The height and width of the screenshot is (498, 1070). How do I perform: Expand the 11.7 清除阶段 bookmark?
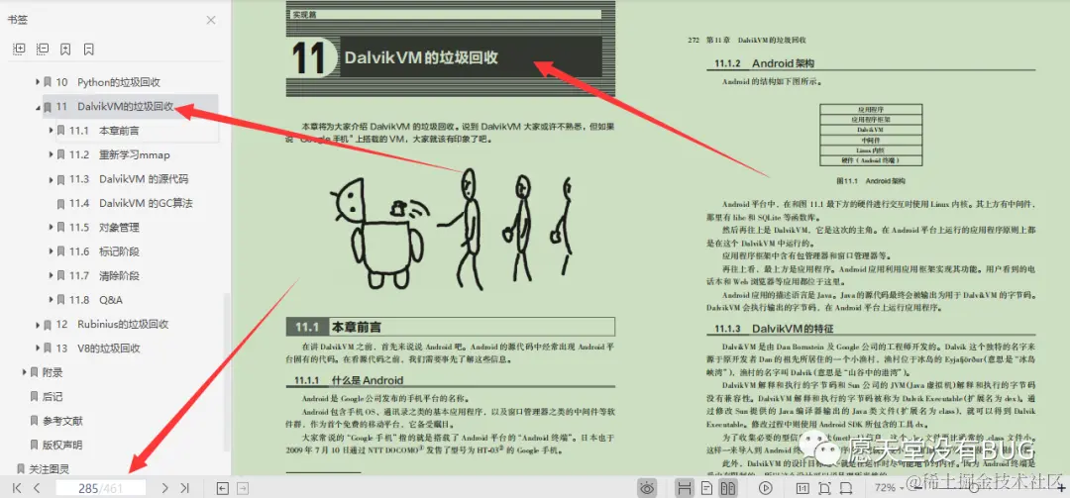click(x=52, y=275)
